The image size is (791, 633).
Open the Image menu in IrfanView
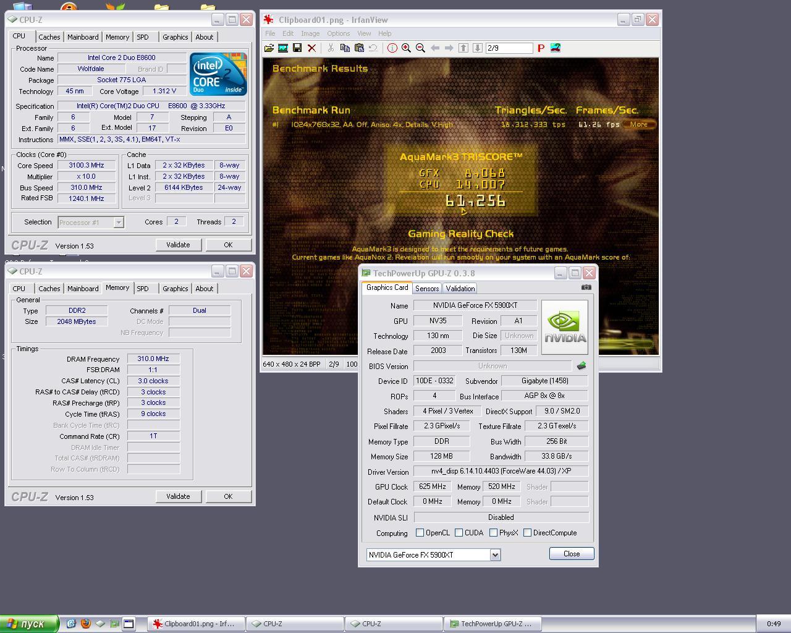point(310,33)
